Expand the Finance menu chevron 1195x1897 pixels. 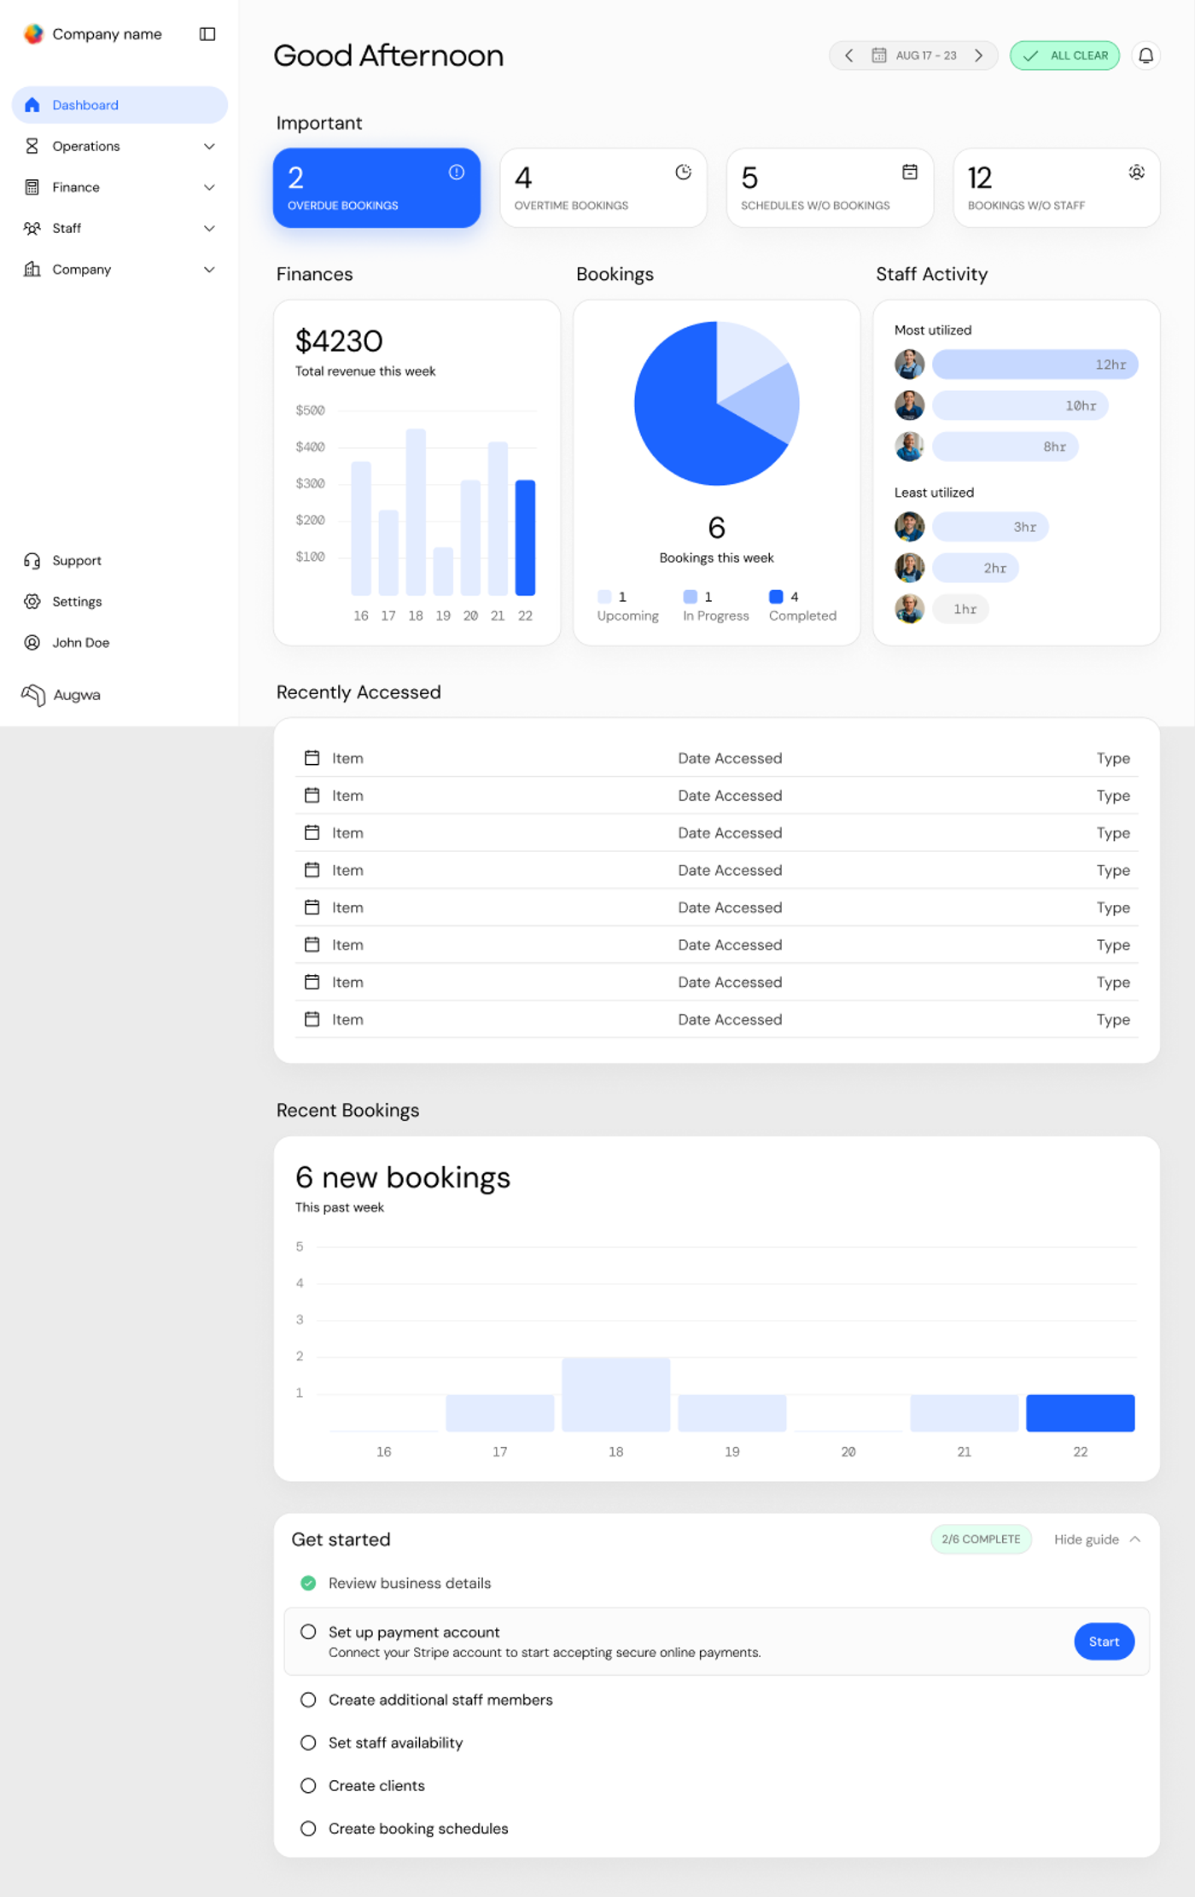pyautogui.click(x=209, y=187)
